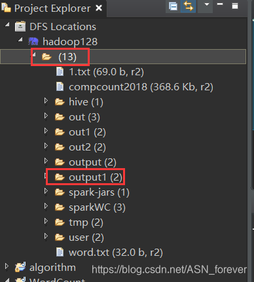Select out1 (2) entry
Screen dimensions: 254x282
tap(87, 132)
